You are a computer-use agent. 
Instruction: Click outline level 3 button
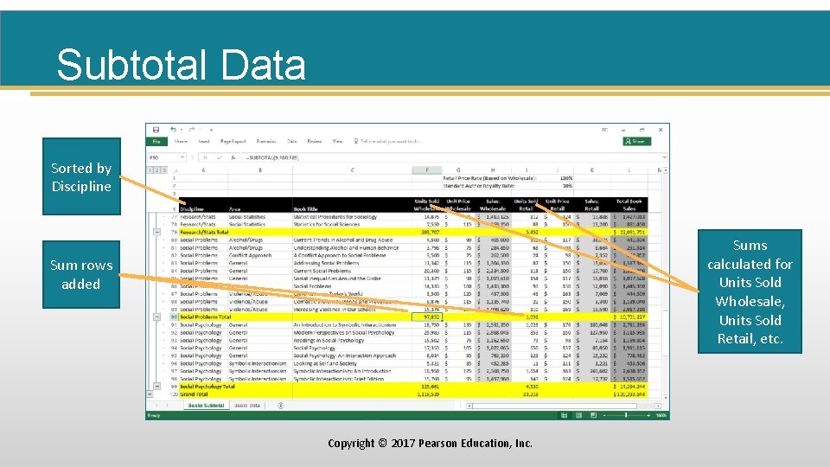(x=164, y=170)
